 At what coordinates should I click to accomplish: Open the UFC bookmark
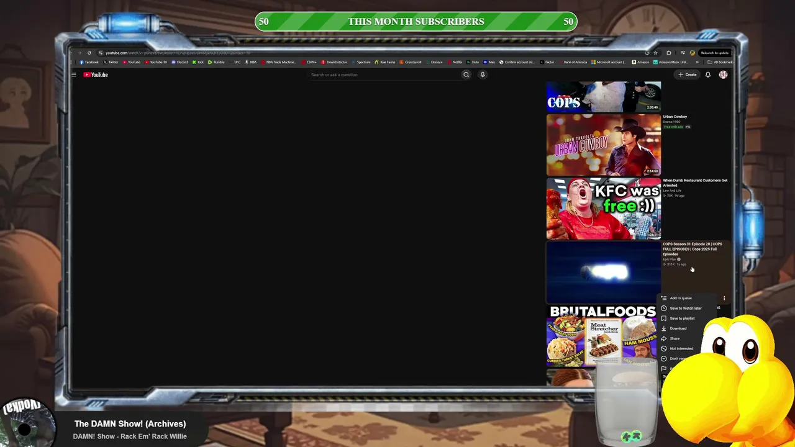pos(235,62)
